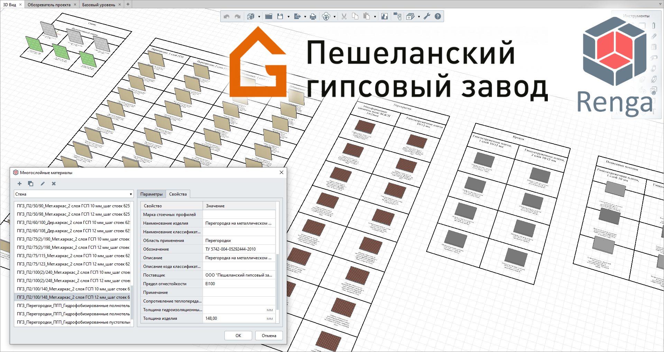Screen dimensions: 664x352
Task: Click the Export icon in the toolbar
Action: click(297, 16)
